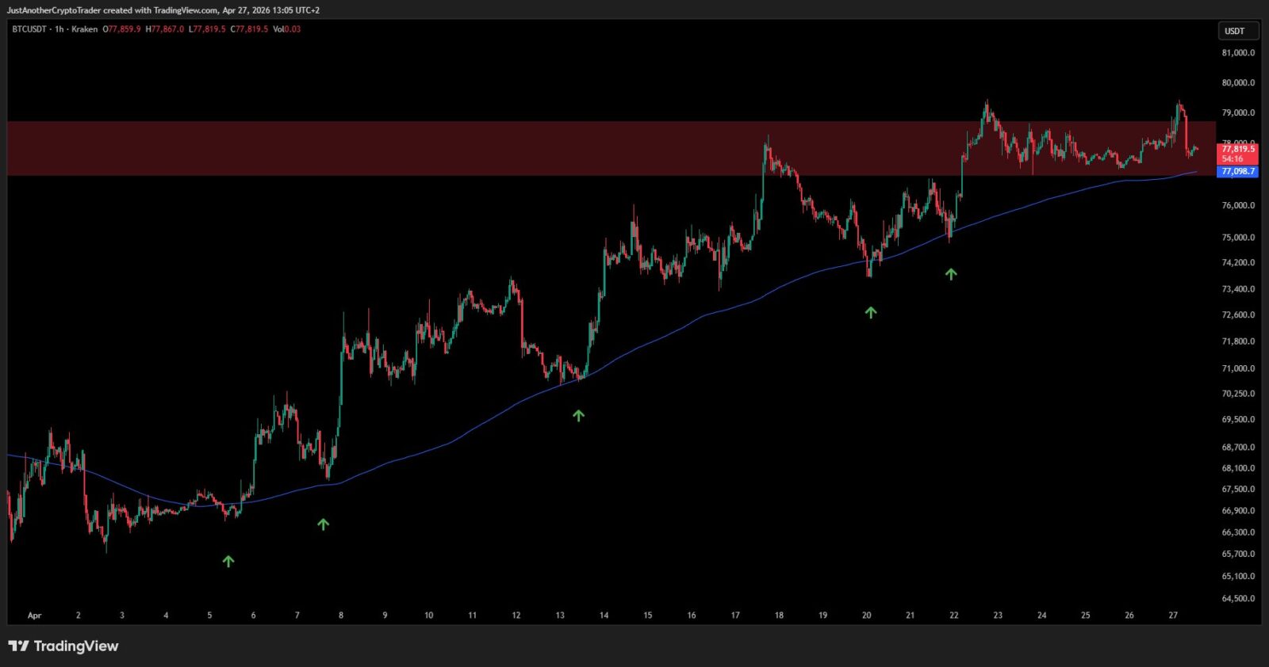Select the green arrow under the April 5 low

(x=228, y=561)
